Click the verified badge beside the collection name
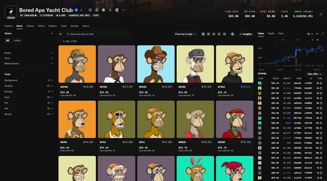This screenshot has width=327, height=181. (76, 10)
